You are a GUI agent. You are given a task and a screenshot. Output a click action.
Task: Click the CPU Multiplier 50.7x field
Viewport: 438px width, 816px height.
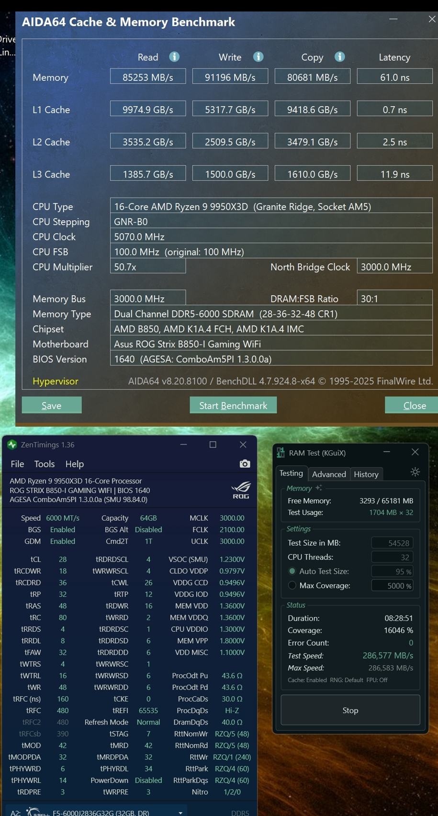[x=148, y=267]
